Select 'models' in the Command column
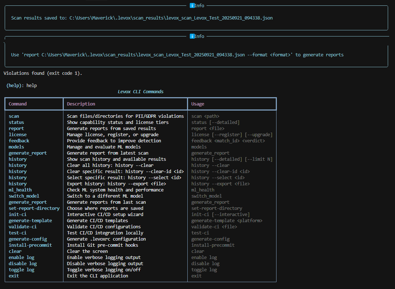The width and height of the screenshot is (395, 289). coord(16,147)
